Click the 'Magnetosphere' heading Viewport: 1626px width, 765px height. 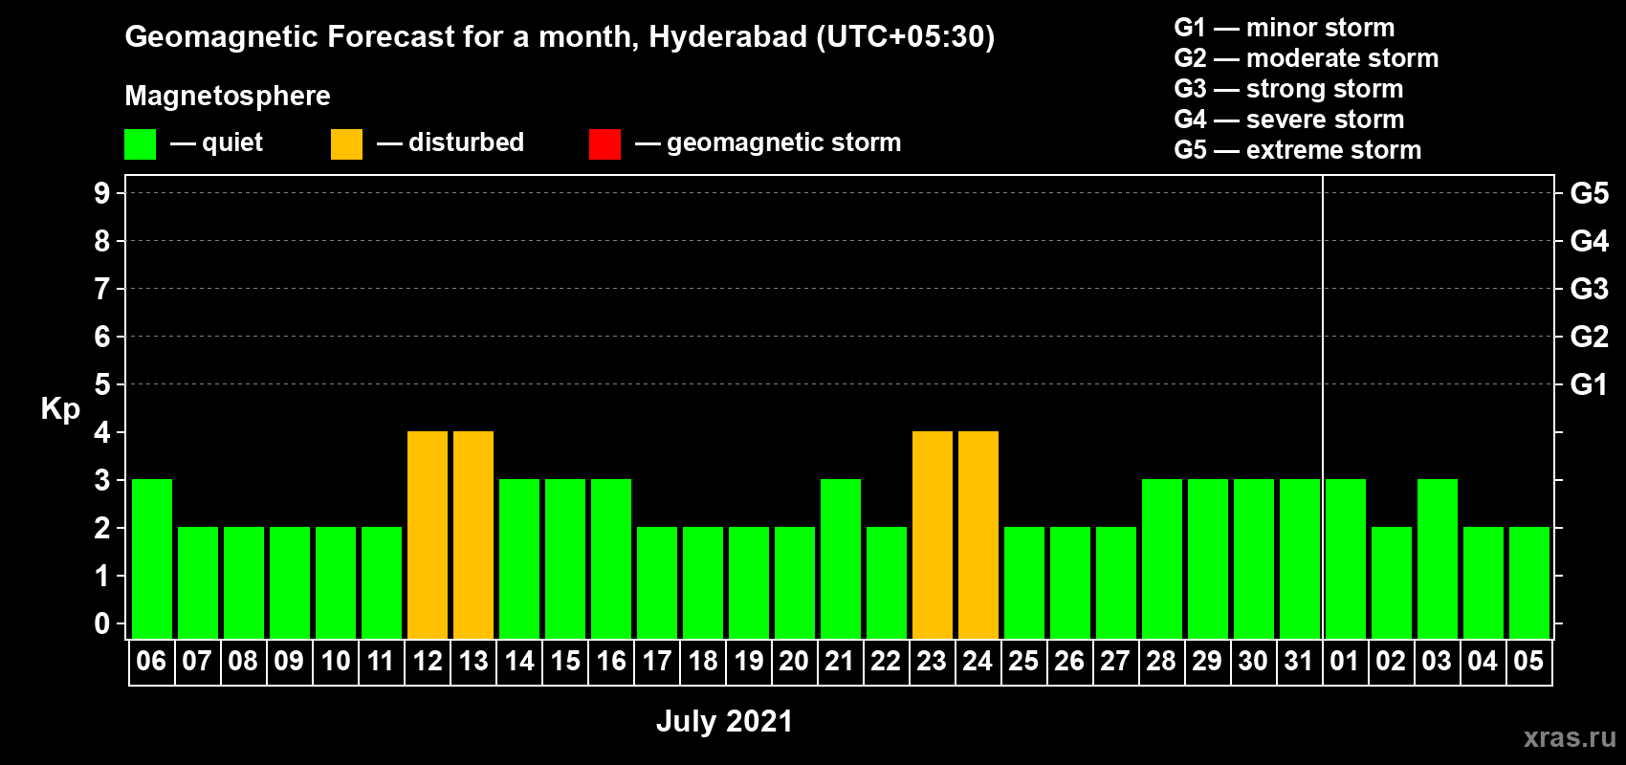[x=228, y=96]
